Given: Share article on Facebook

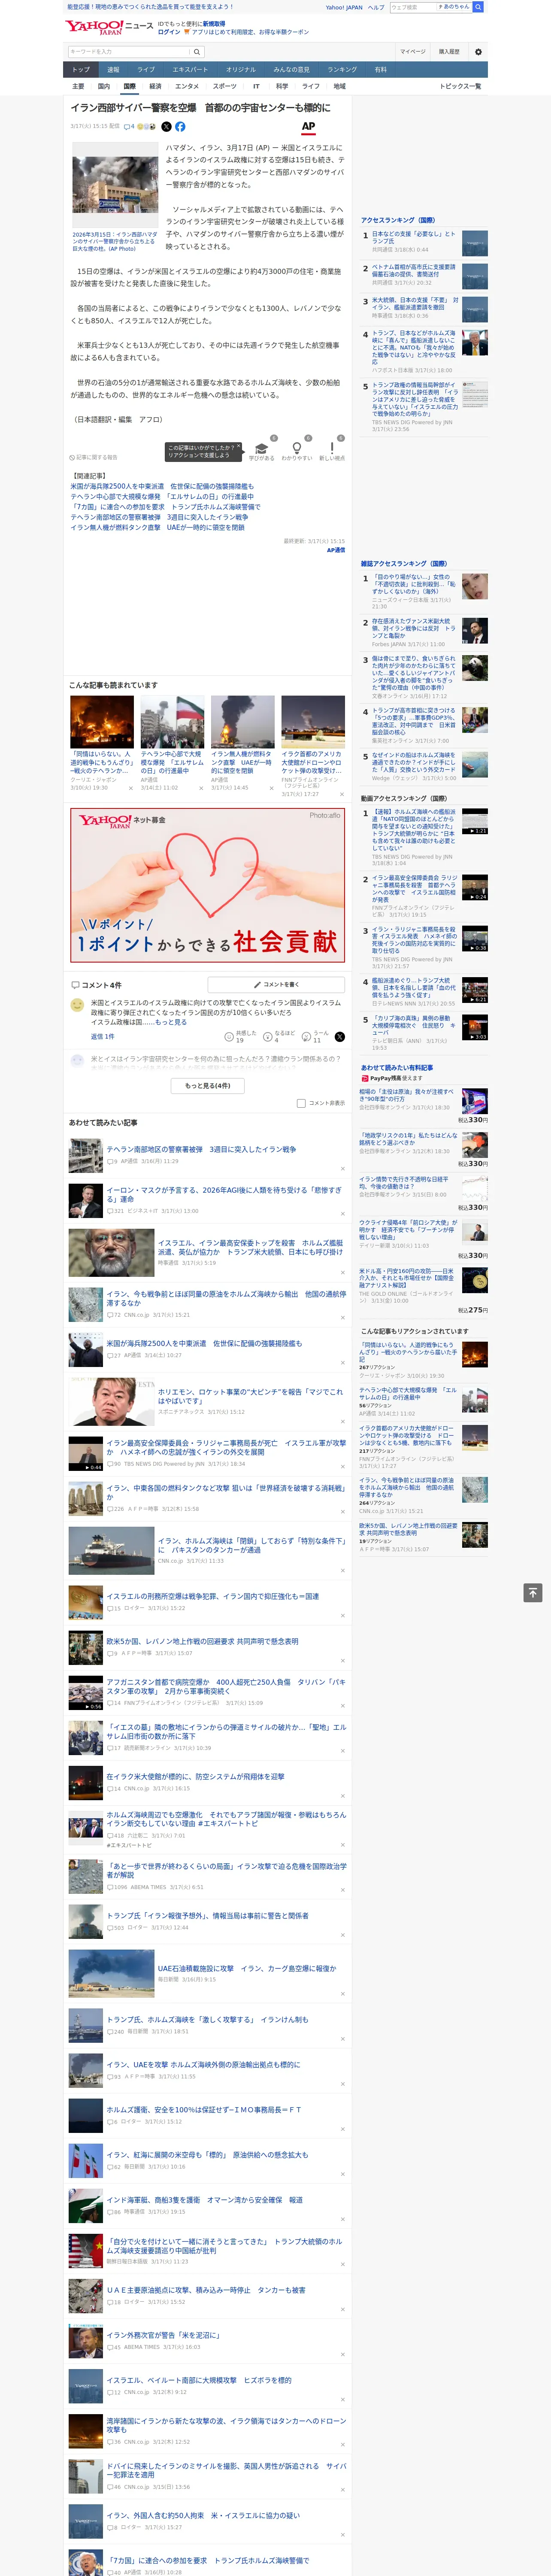Looking at the screenshot, I should tap(180, 127).
